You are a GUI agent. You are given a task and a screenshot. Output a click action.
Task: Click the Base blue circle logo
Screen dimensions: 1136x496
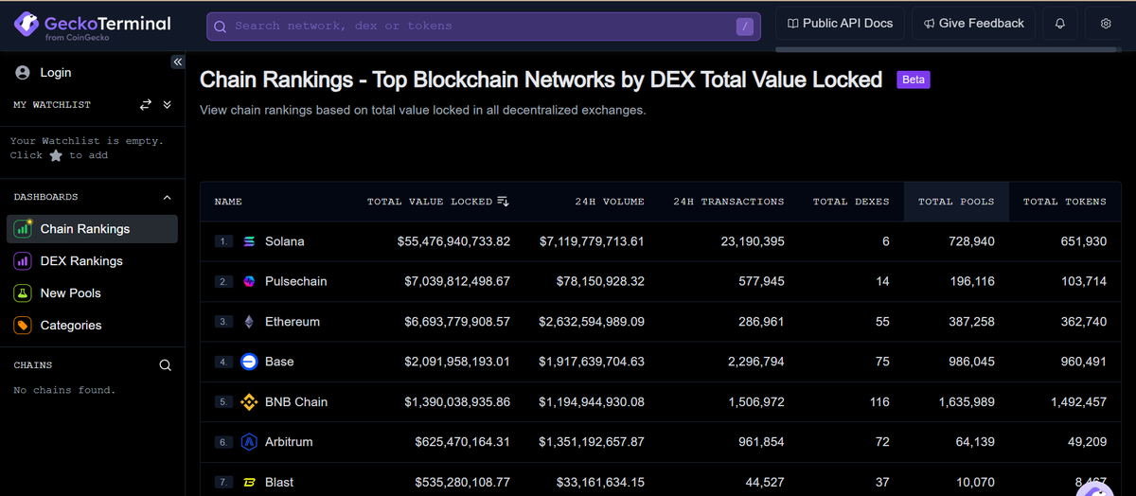click(250, 362)
